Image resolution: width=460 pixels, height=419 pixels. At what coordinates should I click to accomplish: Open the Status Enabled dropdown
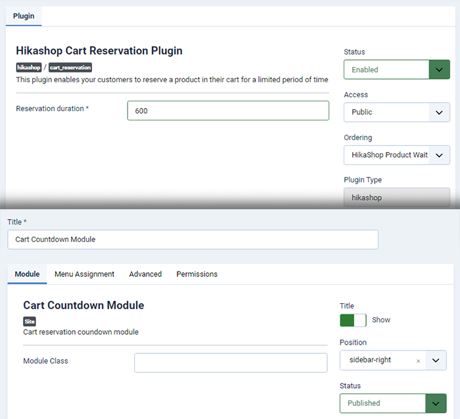pos(397,70)
